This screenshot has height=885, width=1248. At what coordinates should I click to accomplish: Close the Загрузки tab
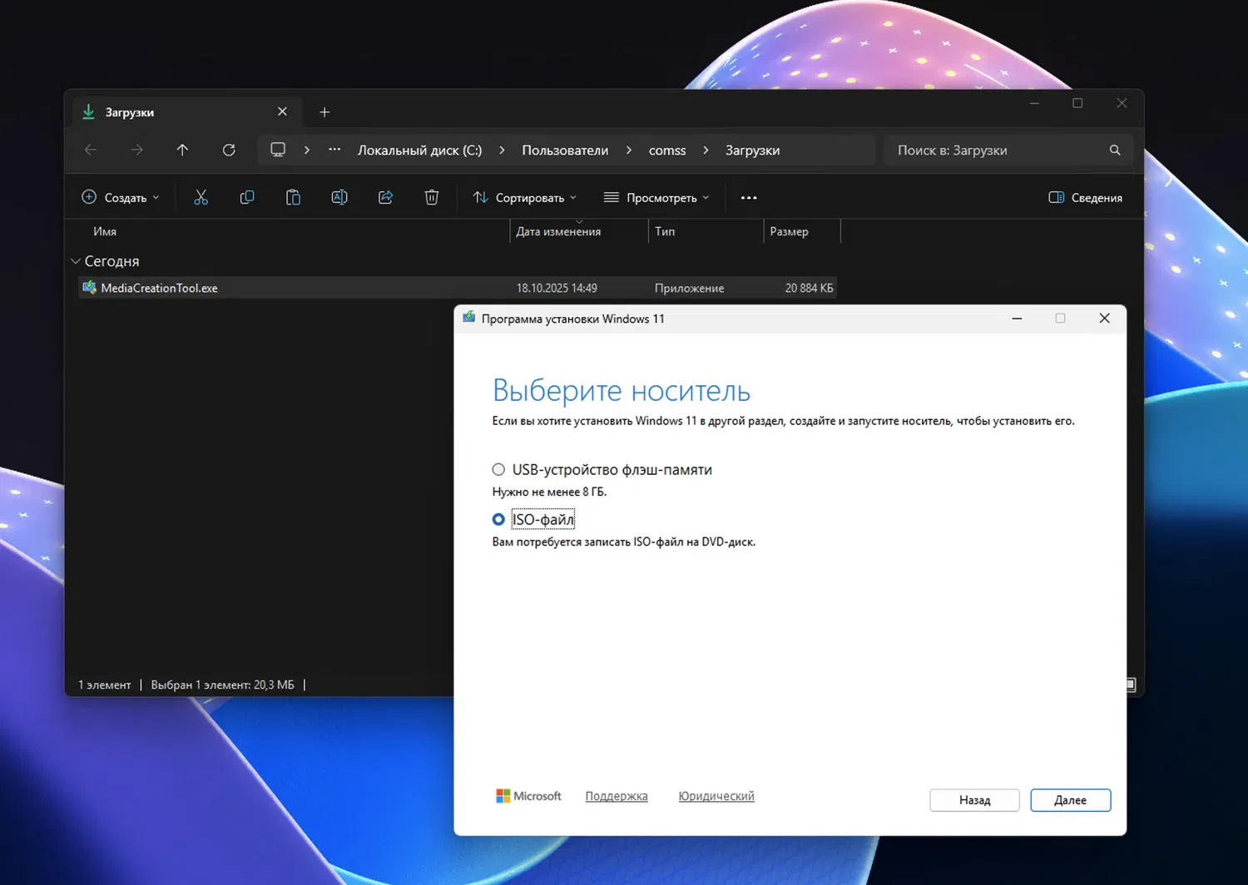click(282, 111)
